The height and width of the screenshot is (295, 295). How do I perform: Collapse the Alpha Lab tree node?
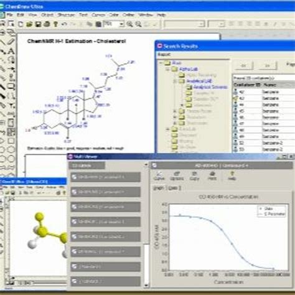[167, 69]
